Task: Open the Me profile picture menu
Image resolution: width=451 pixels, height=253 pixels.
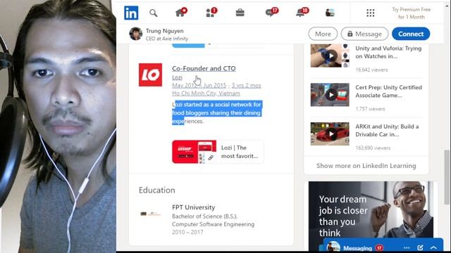Action: pyautogui.click(x=330, y=13)
